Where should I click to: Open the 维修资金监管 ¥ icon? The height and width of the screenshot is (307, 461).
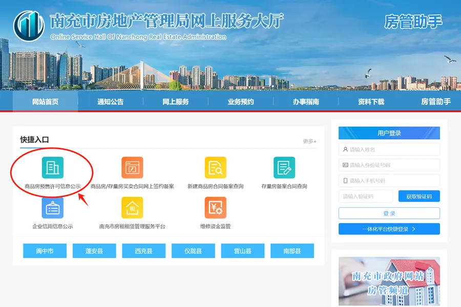pos(216,208)
